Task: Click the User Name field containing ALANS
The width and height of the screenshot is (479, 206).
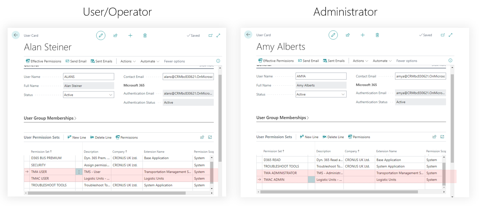Action: tap(88, 77)
